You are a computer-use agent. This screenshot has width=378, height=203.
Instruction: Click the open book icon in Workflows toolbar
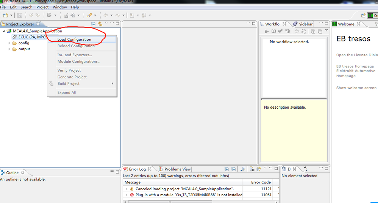[273, 31]
